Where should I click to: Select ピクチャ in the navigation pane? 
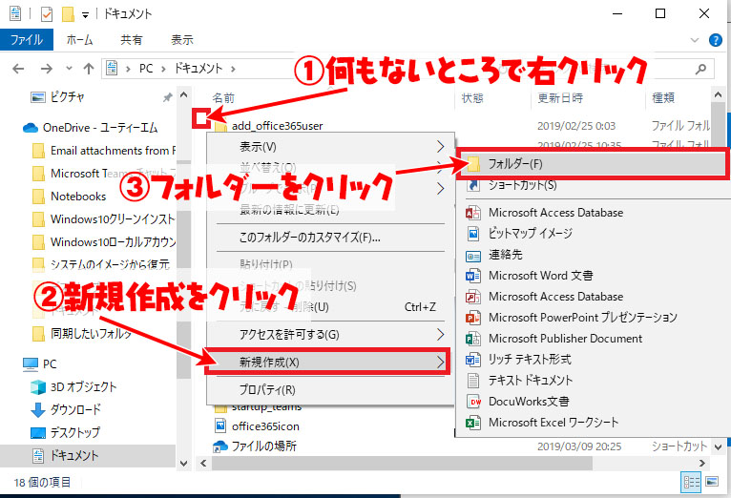point(68,97)
